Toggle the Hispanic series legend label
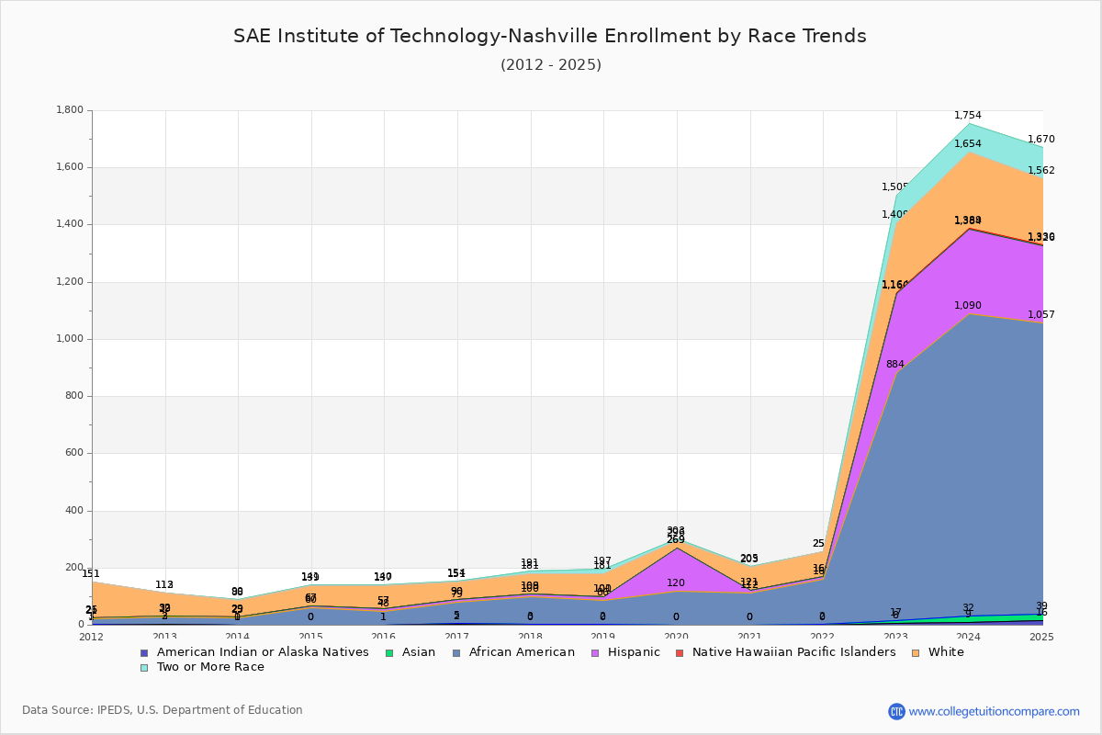This screenshot has width=1102, height=735. [x=634, y=652]
